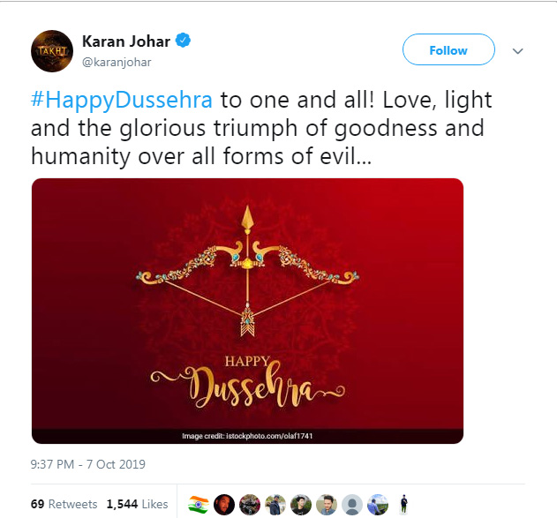Follow Karan Johar
The image size is (557, 518).
point(448,49)
